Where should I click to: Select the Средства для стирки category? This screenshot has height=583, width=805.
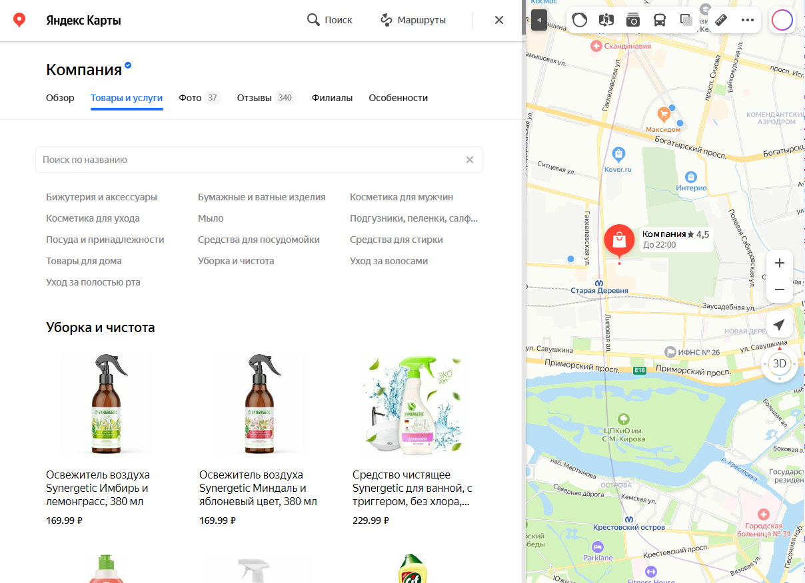tap(396, 240)
